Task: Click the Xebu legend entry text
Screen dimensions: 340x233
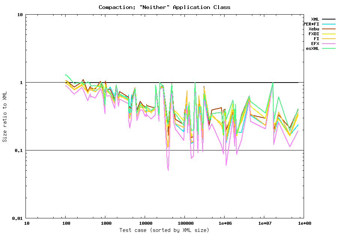Action: pyautogui.click(x=314, y=29)
